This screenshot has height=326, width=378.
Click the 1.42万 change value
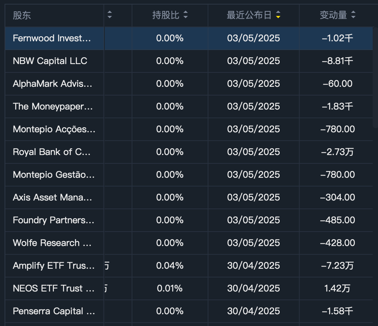337,288
